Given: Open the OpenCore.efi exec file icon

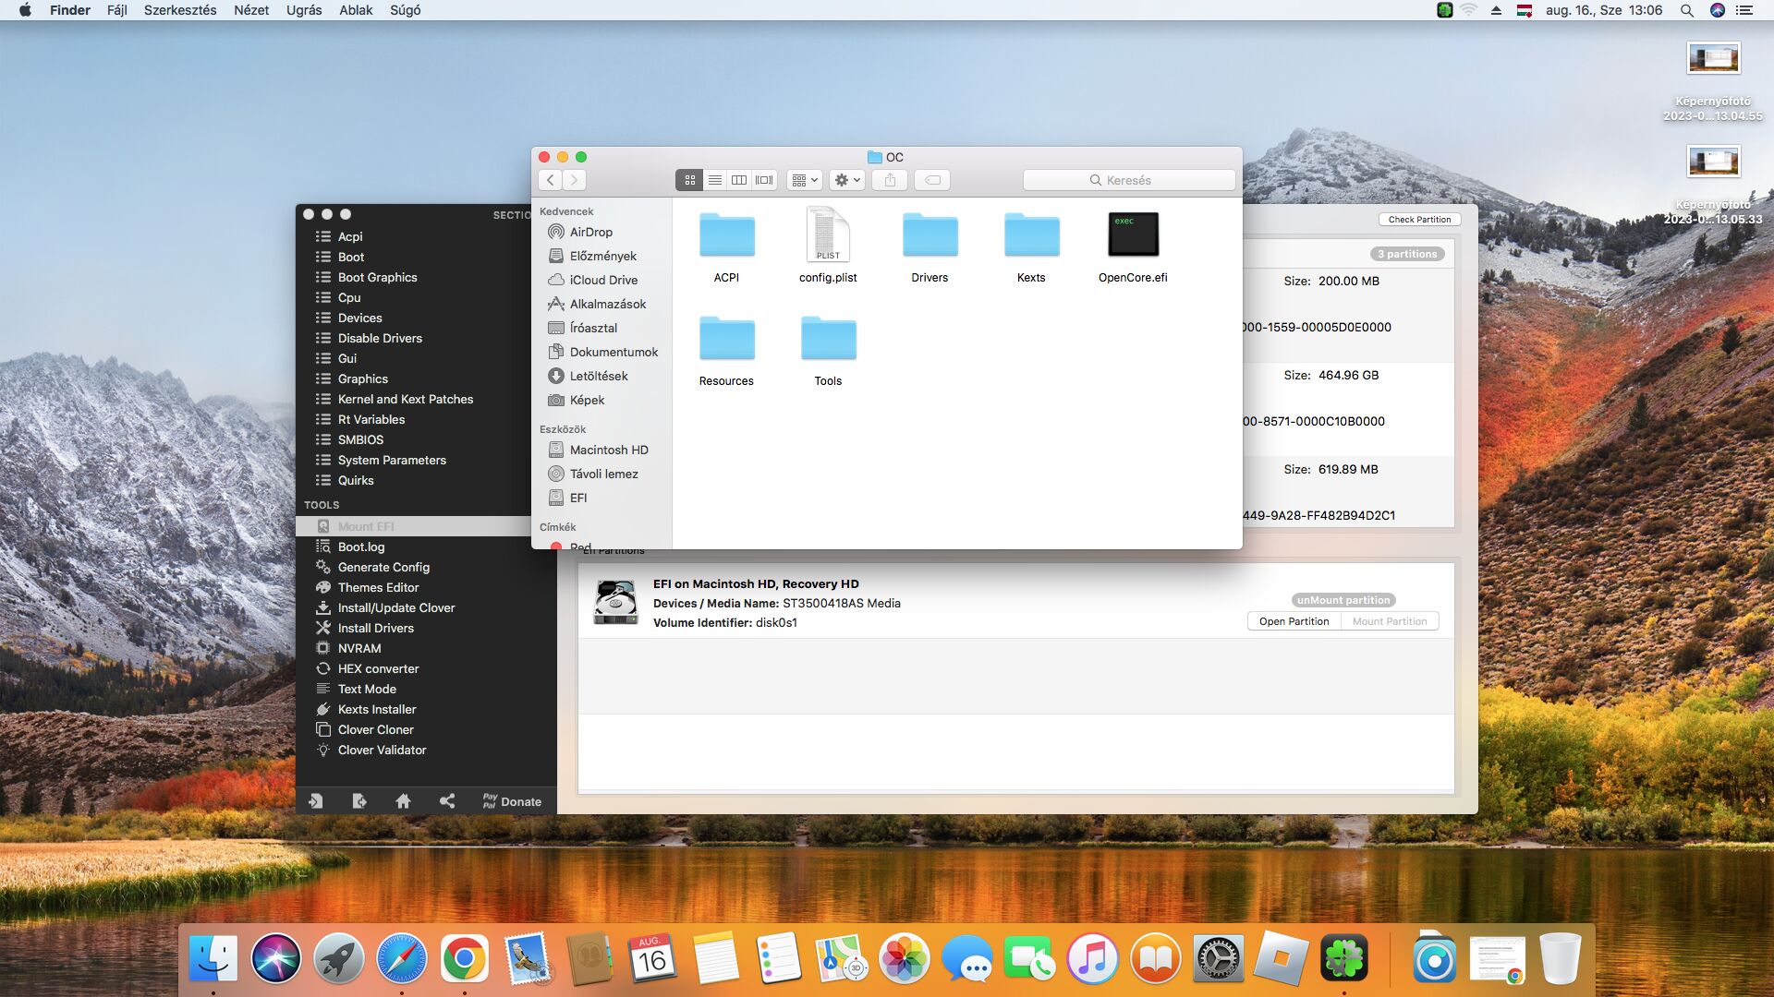Looking at the screenshot, I should coord(1133,235).
